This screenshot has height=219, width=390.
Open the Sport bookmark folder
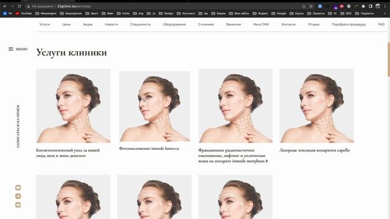click(x=92, y=13)
